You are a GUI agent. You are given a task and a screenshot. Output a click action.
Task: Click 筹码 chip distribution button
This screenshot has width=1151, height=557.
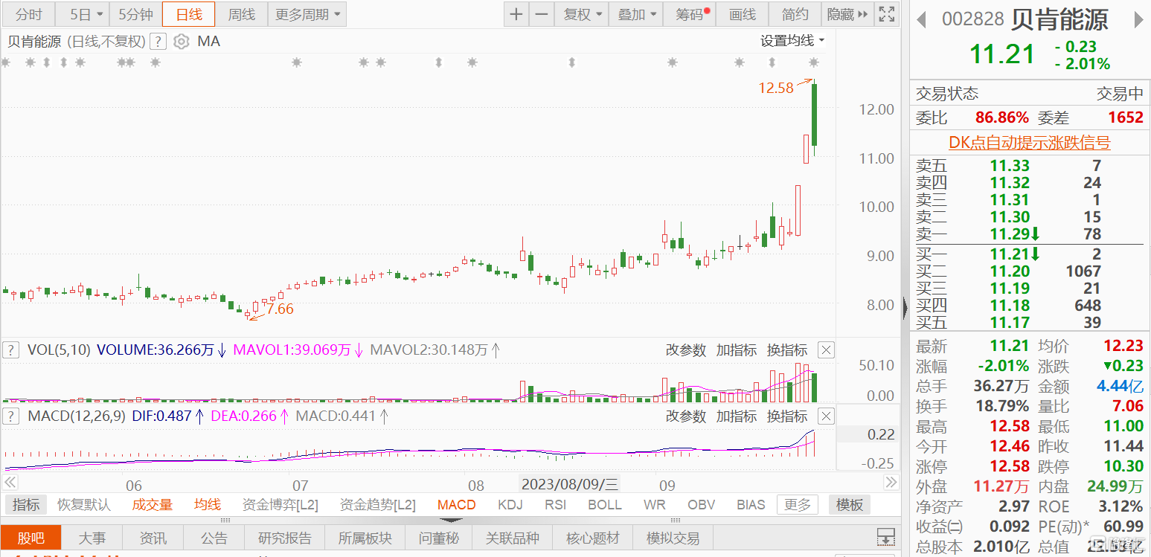click(690, 14)
